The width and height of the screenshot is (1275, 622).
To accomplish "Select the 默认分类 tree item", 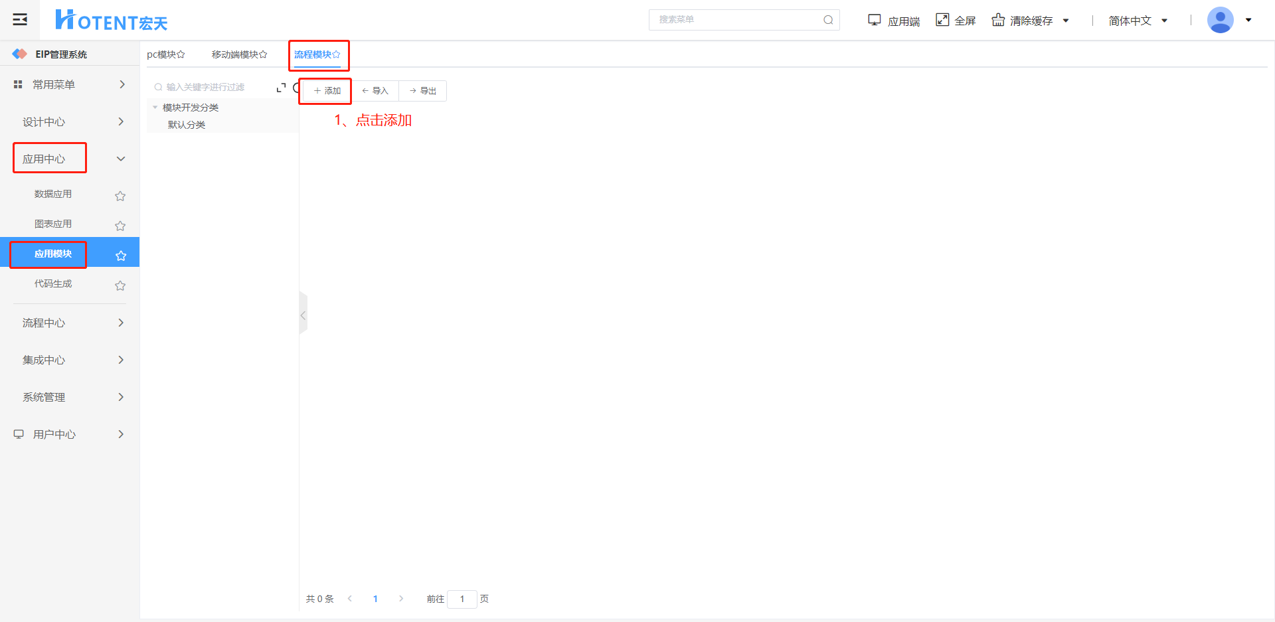I will click(187, 125).
